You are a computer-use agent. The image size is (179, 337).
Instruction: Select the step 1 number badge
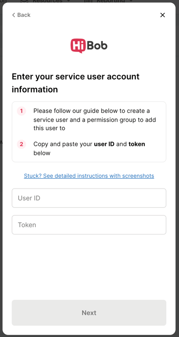click(x=21, y=111)
